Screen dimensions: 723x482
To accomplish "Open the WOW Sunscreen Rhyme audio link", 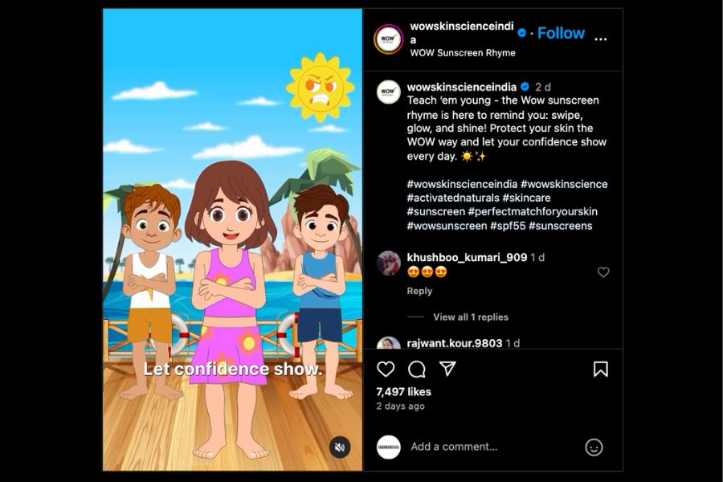I will (x=463, y=52).
